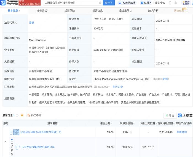193x157 pixels.
Task: Click 太原市小店区市场监督管理局 text
Action: click(x=110, y=71)
